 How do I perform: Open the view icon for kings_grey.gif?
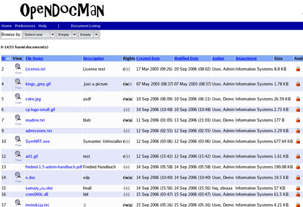tap(18, 83)
